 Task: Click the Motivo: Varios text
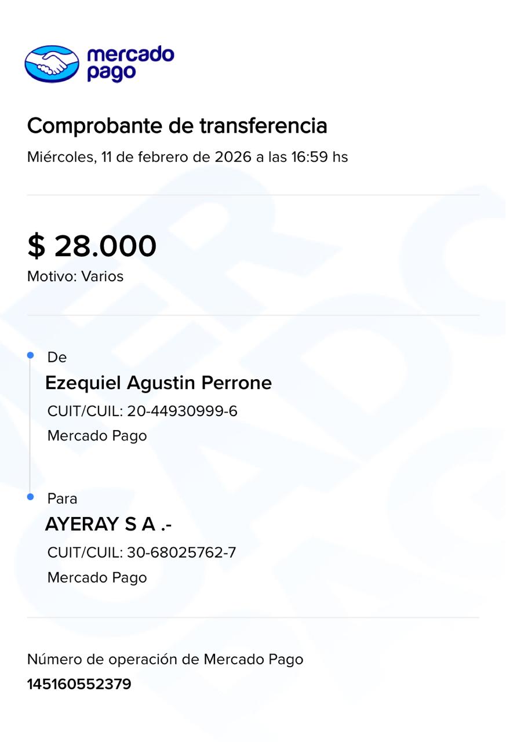[x=75, y=277]
